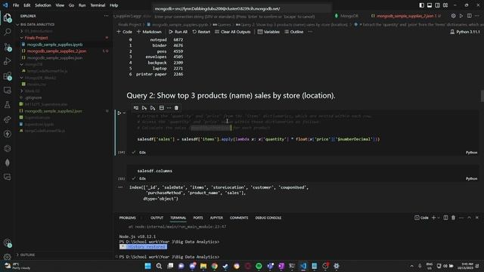Open Windows Start menu
The height and width of the screenshot is (272, 484).
(x=148, y=266)
